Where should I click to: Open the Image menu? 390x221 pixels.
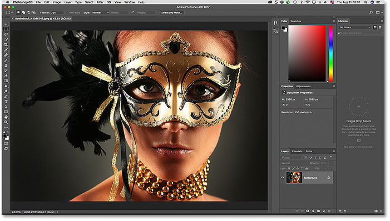tap(57, 2)
